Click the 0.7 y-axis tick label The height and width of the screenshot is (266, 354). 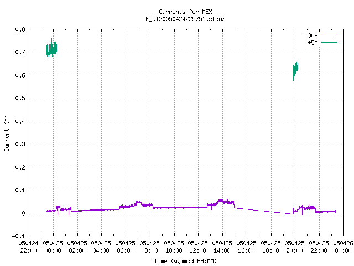coord(20,52)
